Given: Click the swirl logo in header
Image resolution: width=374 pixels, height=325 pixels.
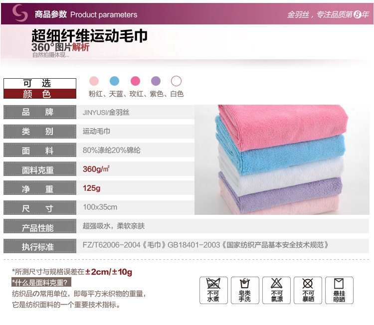Looking at the screenshot, I should (20, 13).
